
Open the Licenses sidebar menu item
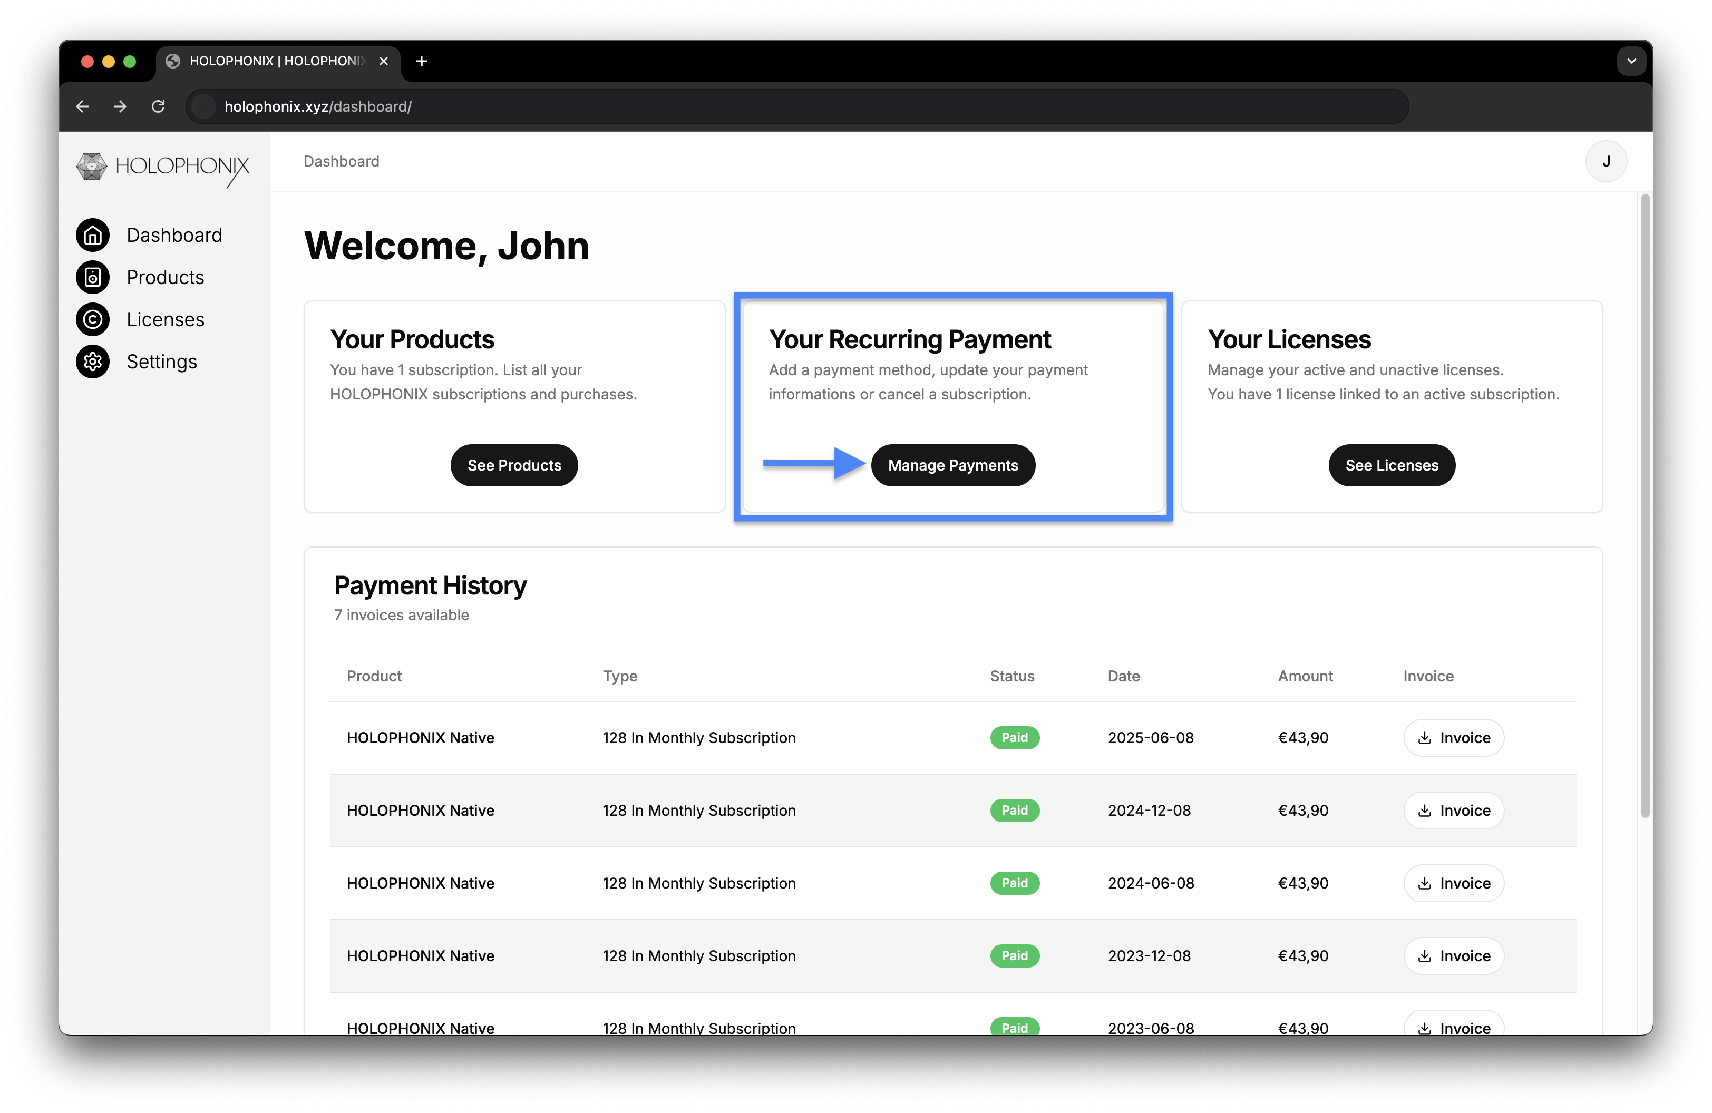[166, 319]
